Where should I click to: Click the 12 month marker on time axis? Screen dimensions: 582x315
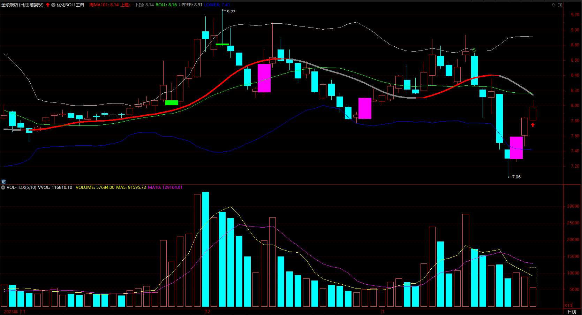(x=208, y=312)
